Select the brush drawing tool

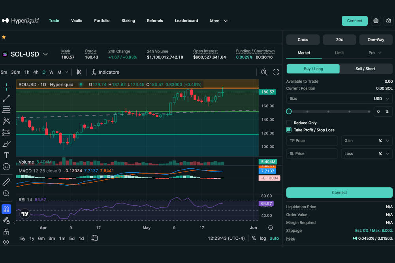coord(6,144)
